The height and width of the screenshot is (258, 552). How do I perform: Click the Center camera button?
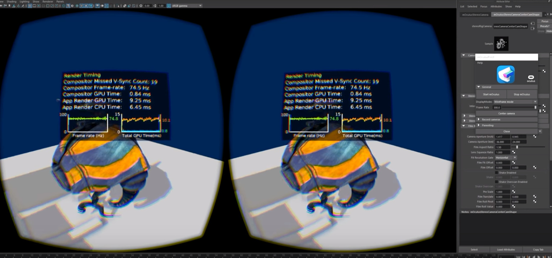pos(507,113)
